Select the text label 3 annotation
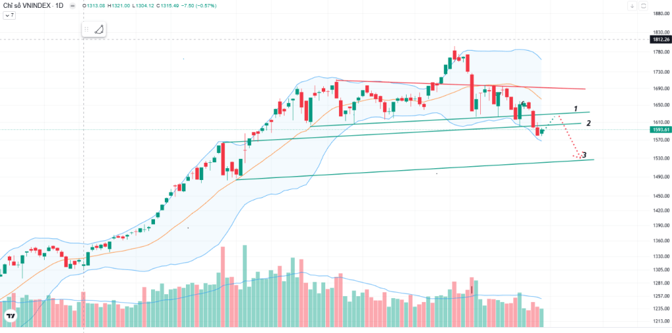672x333 pixels. tap(584, 155)
